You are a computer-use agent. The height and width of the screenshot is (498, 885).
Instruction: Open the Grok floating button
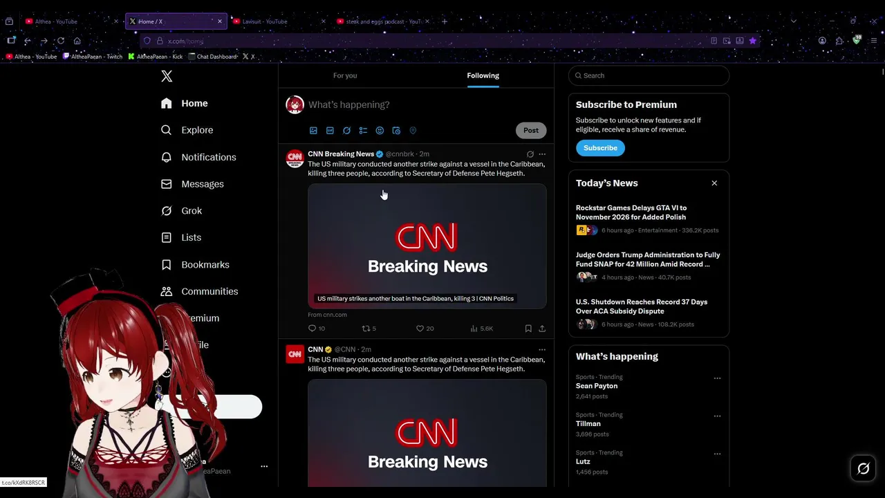coord(863,469)
